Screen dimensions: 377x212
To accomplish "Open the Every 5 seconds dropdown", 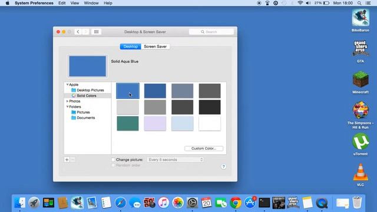I will pyautogui.click(x=176, y=160).
